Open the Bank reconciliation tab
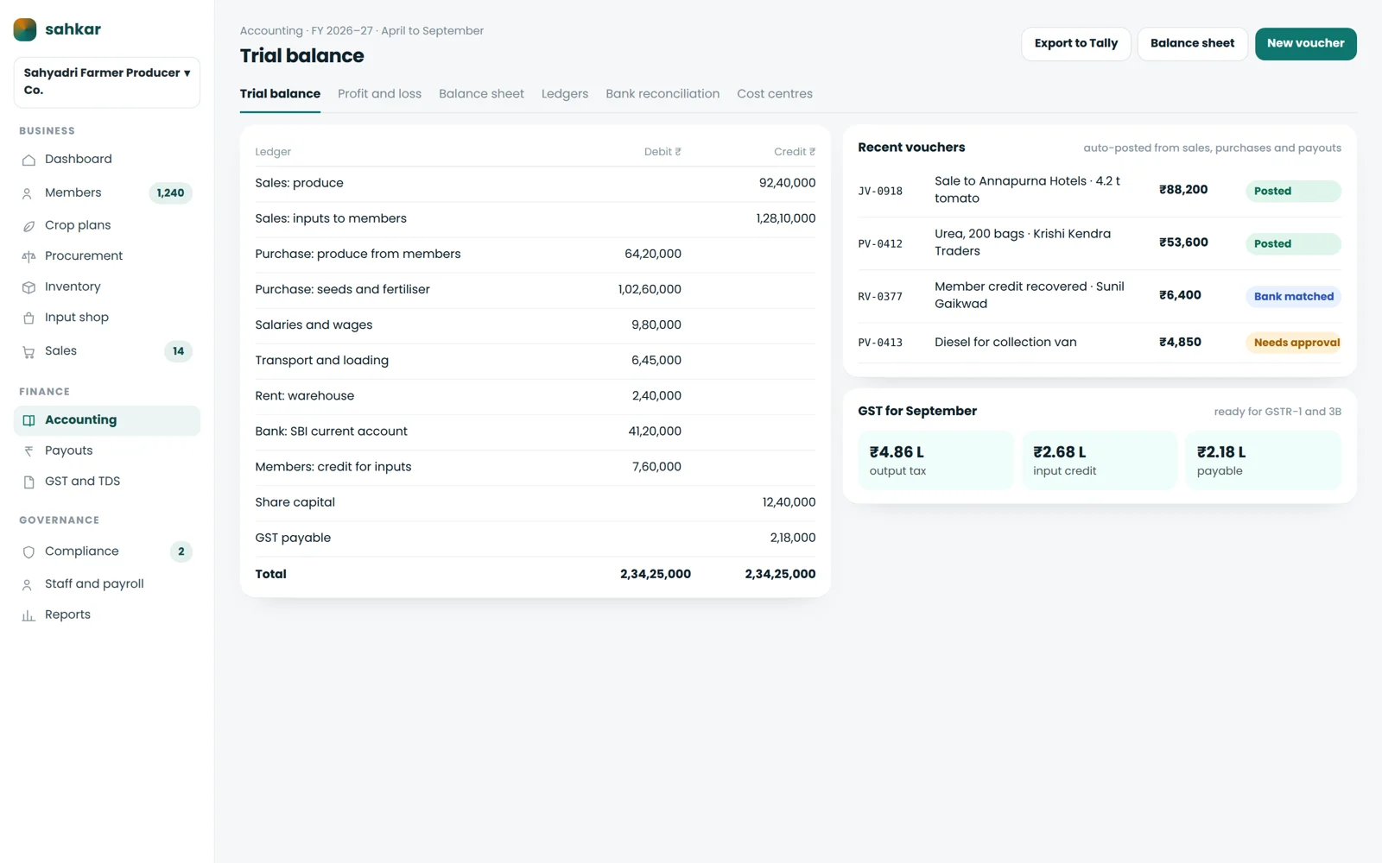Viewport: 1382px width, 863px height. click(x=662, y=94)
